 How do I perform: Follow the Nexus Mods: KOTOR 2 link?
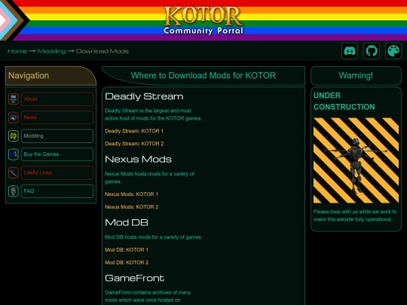click(132, 207)
